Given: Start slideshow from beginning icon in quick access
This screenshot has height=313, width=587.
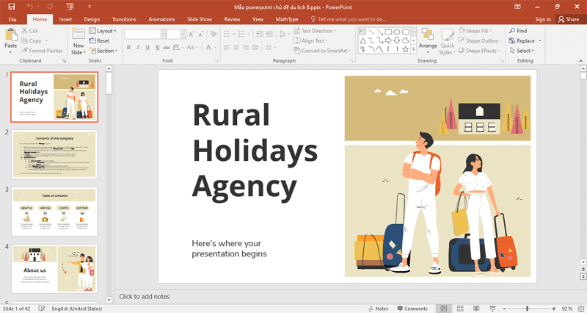Looking at the screenshot, I should click(70, 7).
